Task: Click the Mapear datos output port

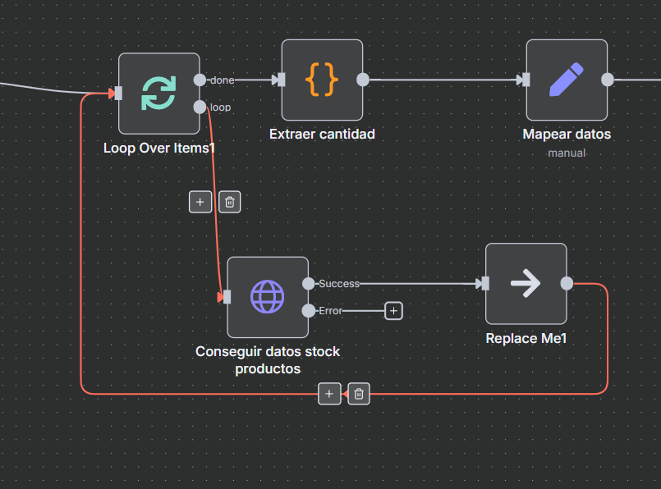Action: pos(608,80)
